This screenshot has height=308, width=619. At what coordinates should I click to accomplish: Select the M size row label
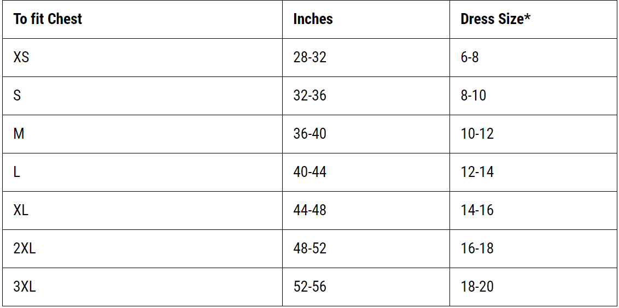19,134
